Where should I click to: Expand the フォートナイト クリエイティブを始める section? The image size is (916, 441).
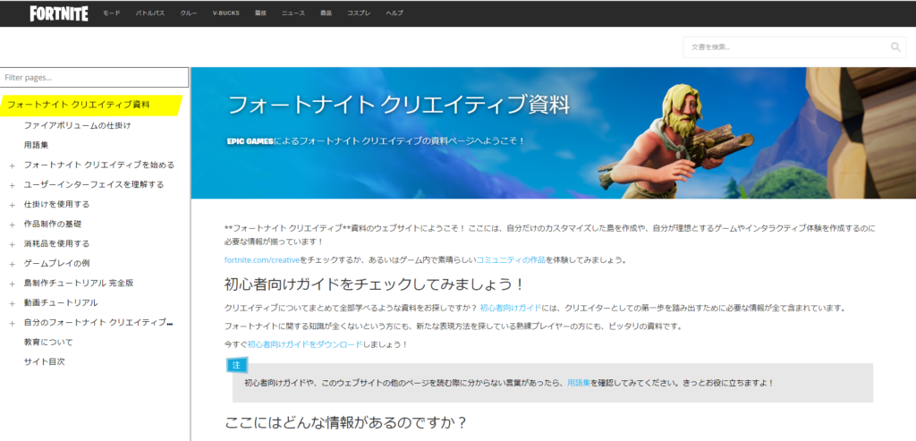[12, 165]
